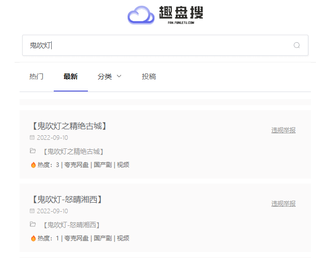
Task: Open result title 【鬼吹灯之精绝古城】
Action: point(69,126)
